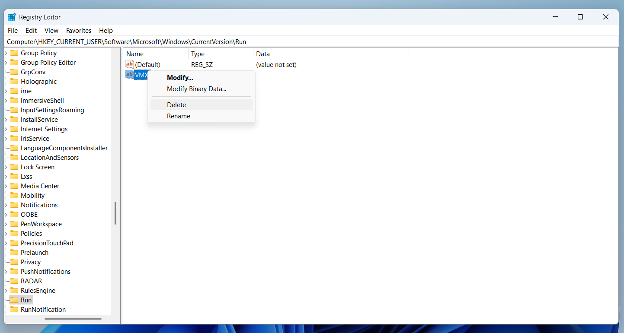Sort by the Type column header
Screen dimensions: 624x333
coord(221,54)
